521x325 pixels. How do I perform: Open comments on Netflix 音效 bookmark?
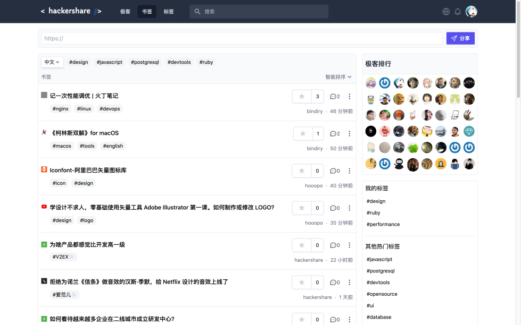(335, 282)
